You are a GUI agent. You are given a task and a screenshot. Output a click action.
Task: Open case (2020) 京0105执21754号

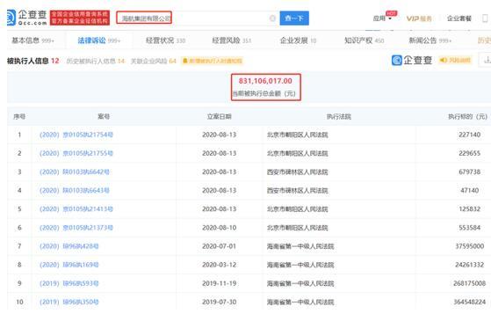(x=76, y=135)
